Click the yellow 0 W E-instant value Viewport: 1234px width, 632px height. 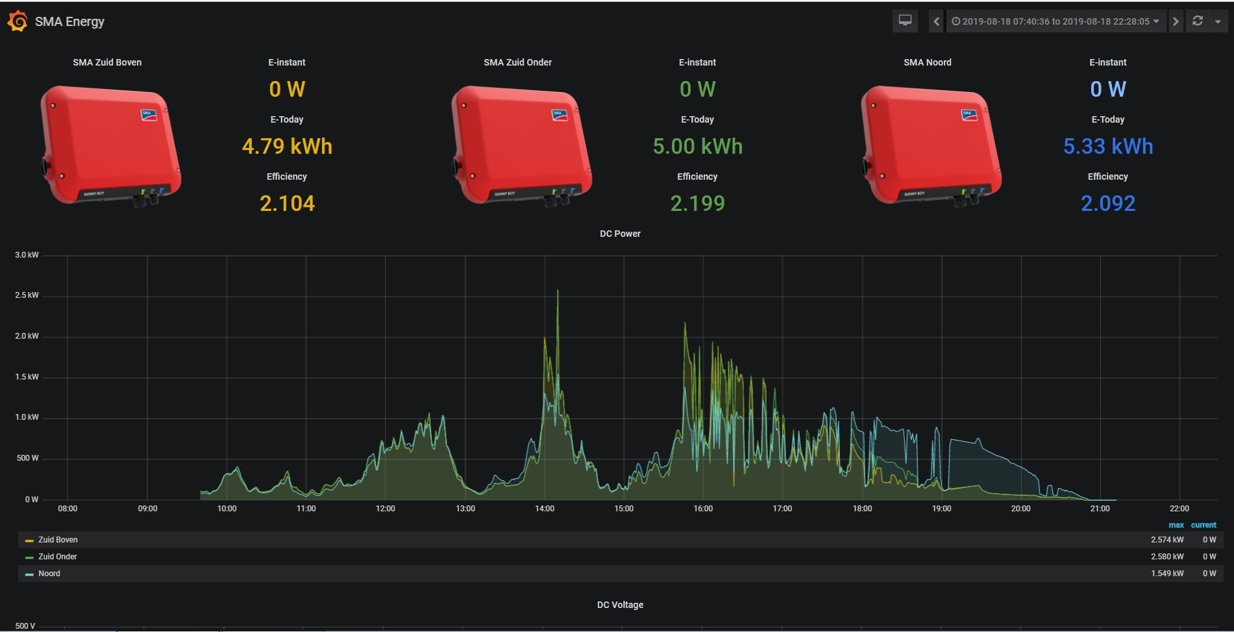287,89
